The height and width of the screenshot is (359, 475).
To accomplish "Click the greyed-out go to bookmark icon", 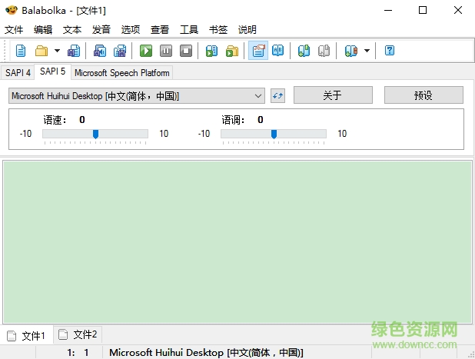I will pyautogui.click(x=324, y=51).
